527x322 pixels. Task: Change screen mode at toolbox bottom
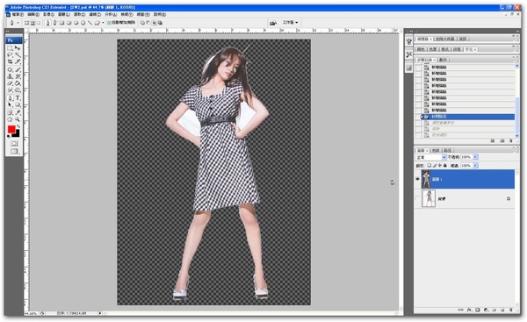coord(14,152)
